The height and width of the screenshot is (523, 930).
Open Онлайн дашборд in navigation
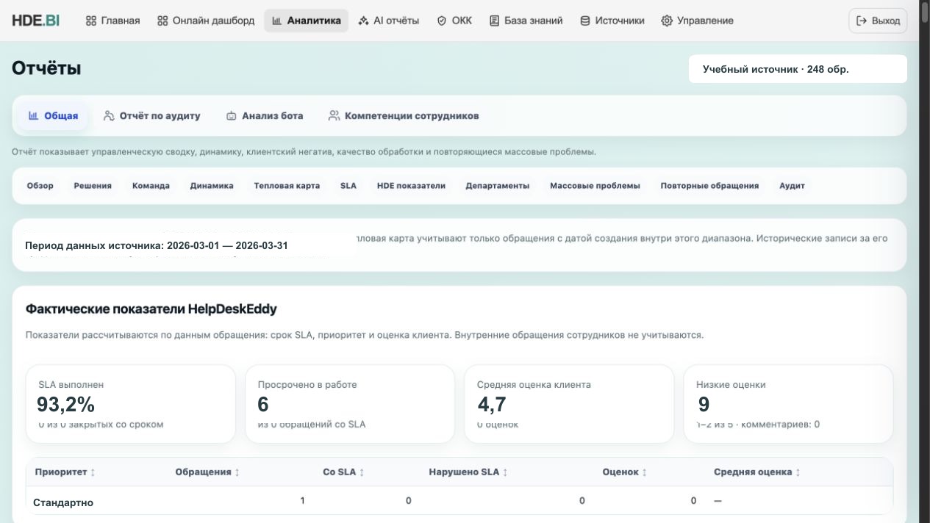[206, 21]
